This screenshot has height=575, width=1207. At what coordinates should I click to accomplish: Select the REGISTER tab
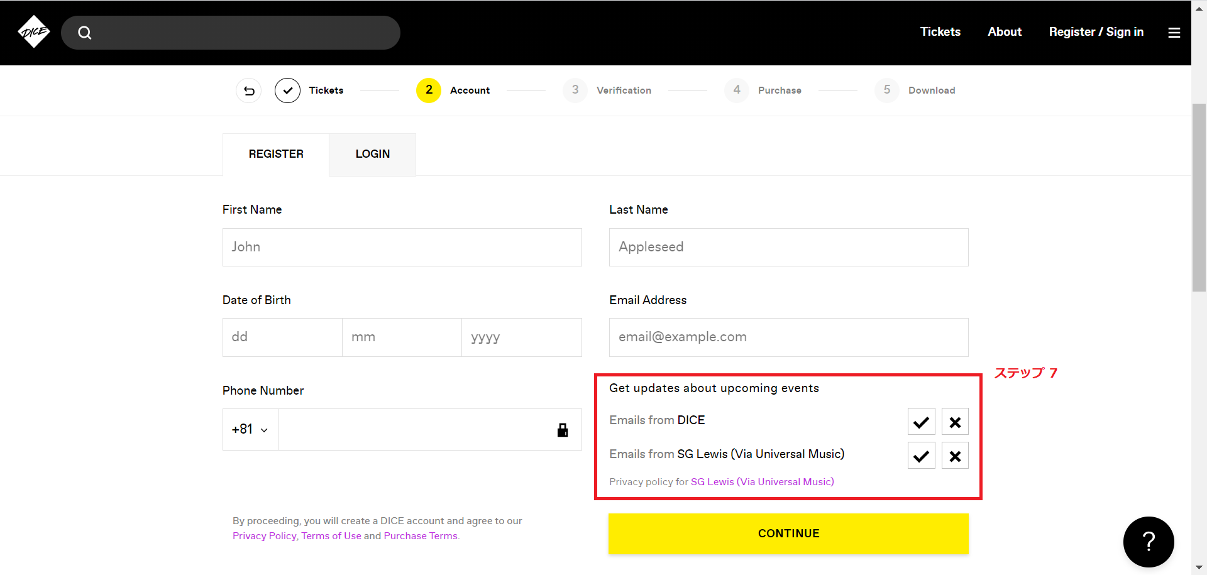(x=276, y=154)
